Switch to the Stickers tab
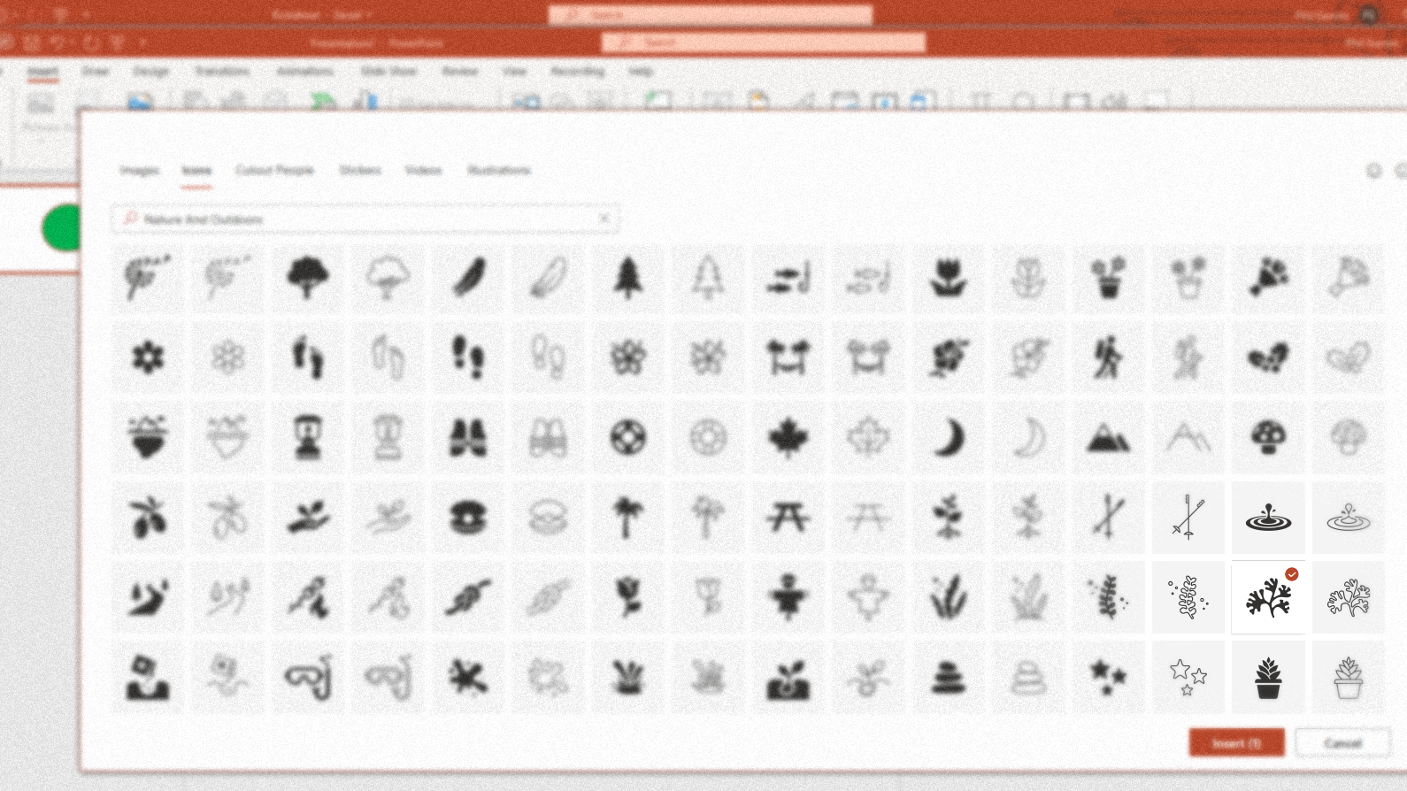Viewport: 1407px width, 791px height. pyautogui.click(x=359, y=170)
